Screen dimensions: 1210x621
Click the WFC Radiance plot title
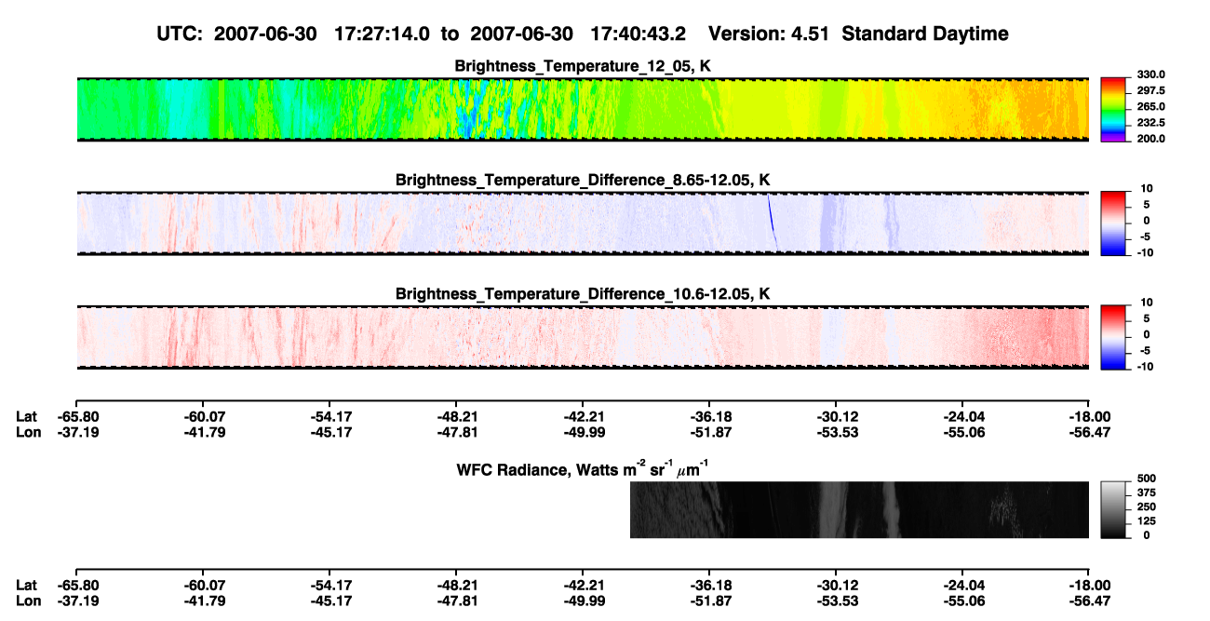pos(584,467)
